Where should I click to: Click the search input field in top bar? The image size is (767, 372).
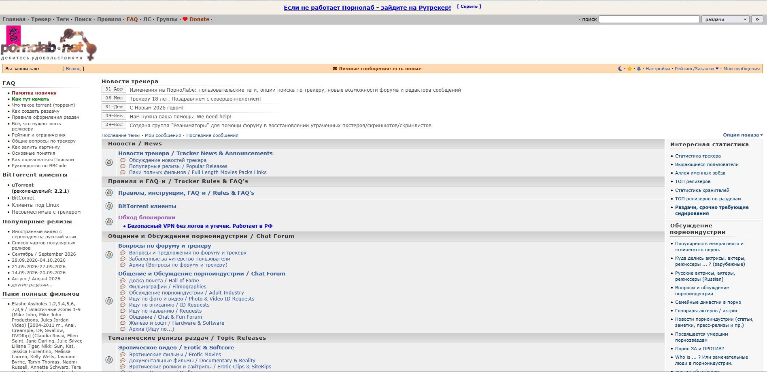649,19
